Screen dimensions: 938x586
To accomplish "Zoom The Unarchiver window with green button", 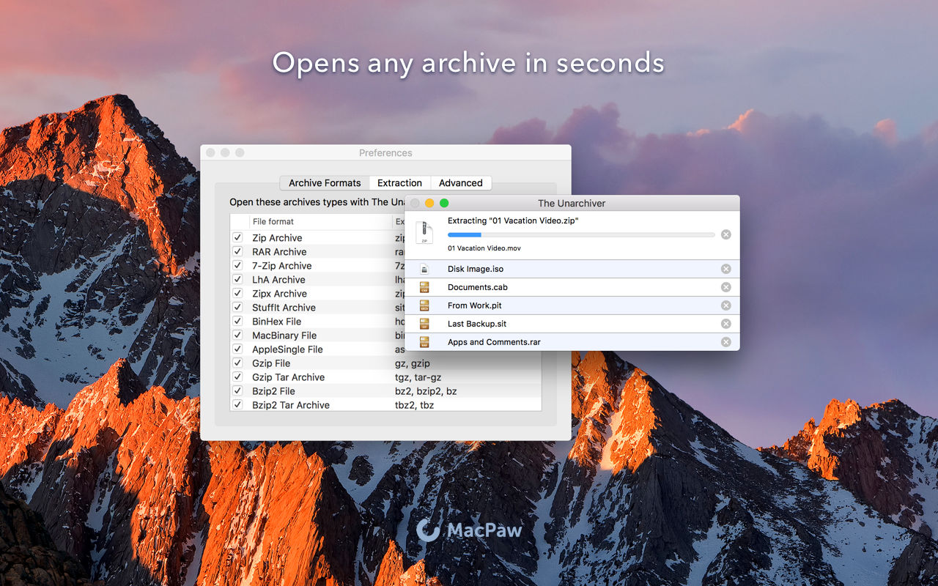I will pos(444,203).
